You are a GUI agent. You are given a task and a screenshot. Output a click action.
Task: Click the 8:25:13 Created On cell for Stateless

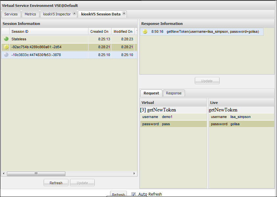click(x=100, y=39)
